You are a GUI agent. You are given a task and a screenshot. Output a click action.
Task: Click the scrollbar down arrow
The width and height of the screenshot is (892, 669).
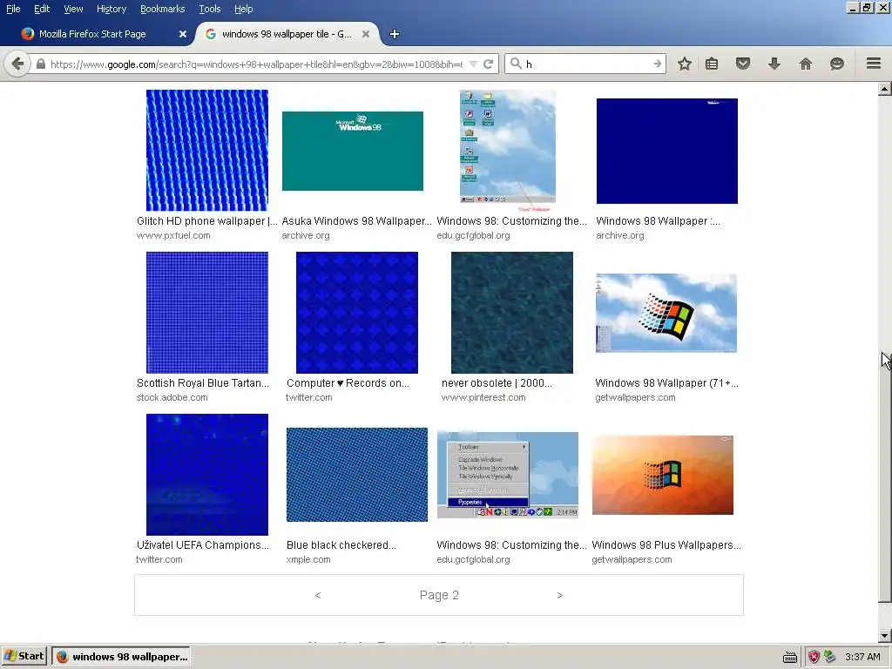pyautogui.click(x=884, y=635)
